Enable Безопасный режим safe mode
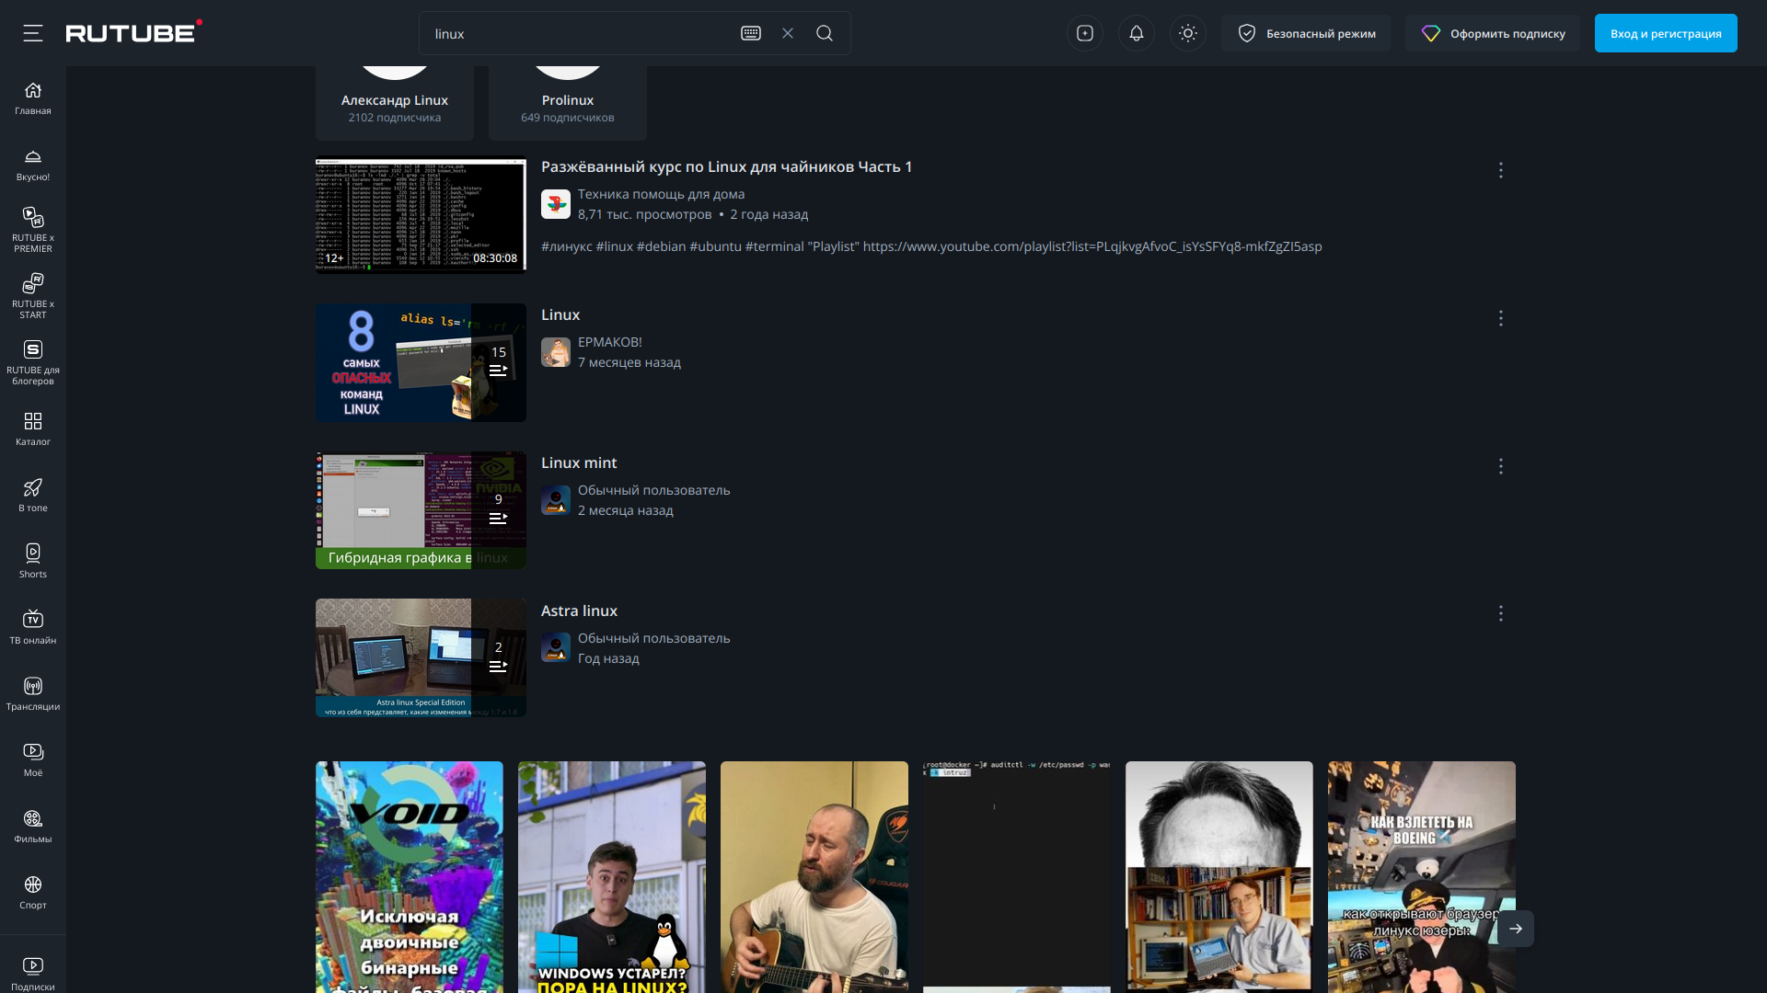The height and width of the screenshot is (993, 1767). pyautogui.click(x=1306, y=33)
